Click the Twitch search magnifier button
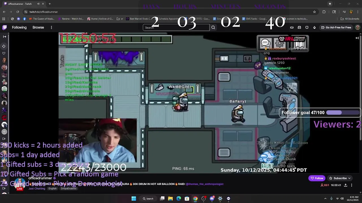Screen dimensions: 362x203 pyautogui.click(x=213, y=27)
